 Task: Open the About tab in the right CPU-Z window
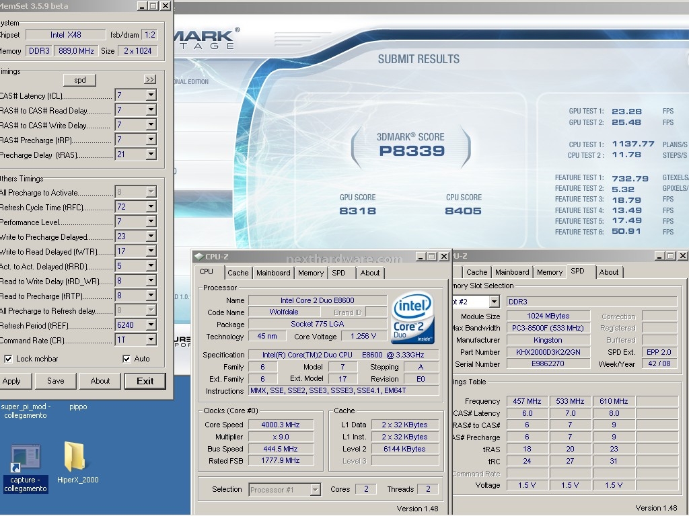click(609, 273)
